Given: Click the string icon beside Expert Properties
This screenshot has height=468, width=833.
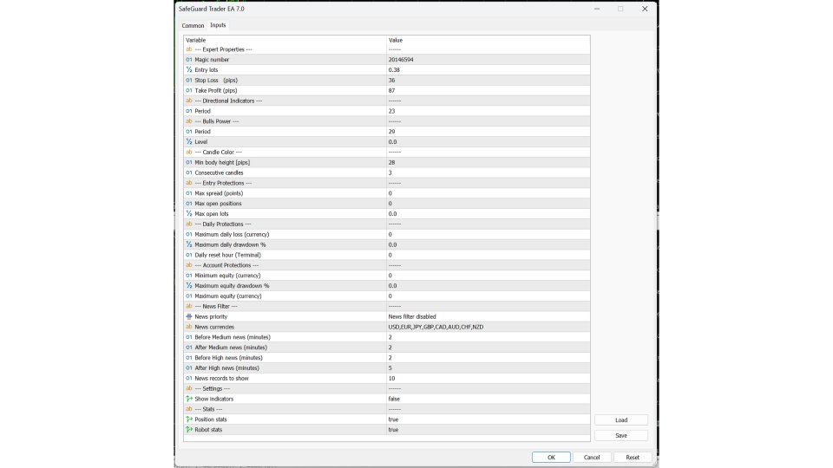Looking at the screenshot, I should tap(188, 49).
